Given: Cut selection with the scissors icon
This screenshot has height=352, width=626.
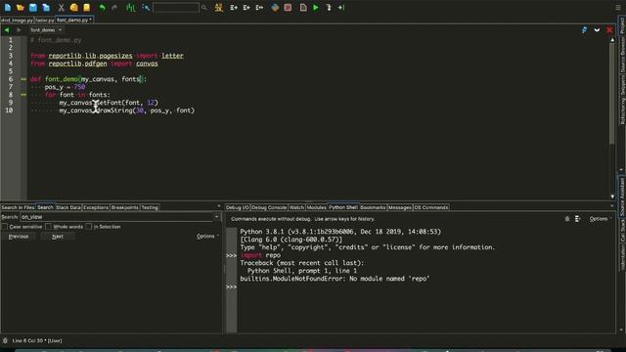Looking at the screenshot, I should pyautogui.click(x=61, y=7).
